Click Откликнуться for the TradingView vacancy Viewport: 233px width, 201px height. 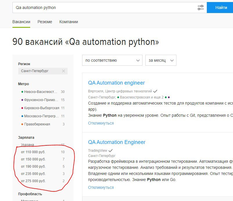(101, 187)
